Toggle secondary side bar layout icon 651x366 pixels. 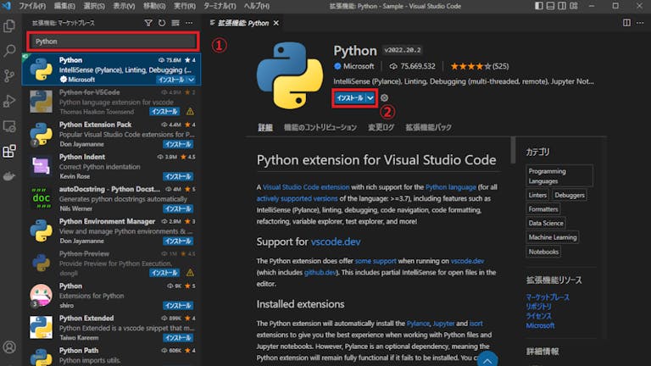(x=562, y=6)
